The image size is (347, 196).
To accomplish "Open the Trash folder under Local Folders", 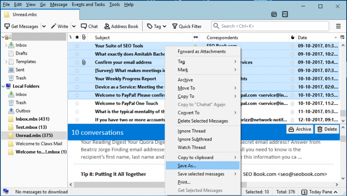I will [21, 103].
